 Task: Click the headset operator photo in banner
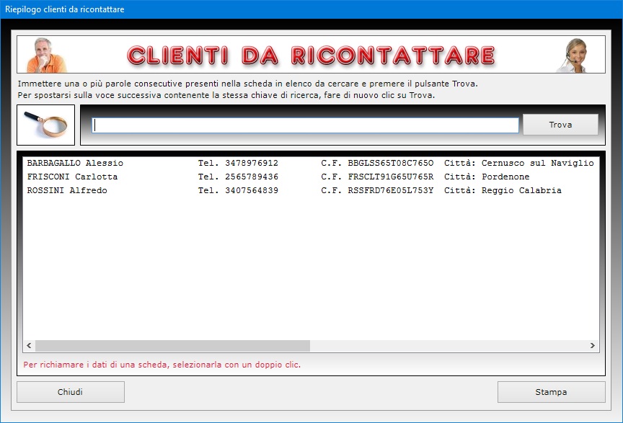pyautogui.click(x=573, y=55)
